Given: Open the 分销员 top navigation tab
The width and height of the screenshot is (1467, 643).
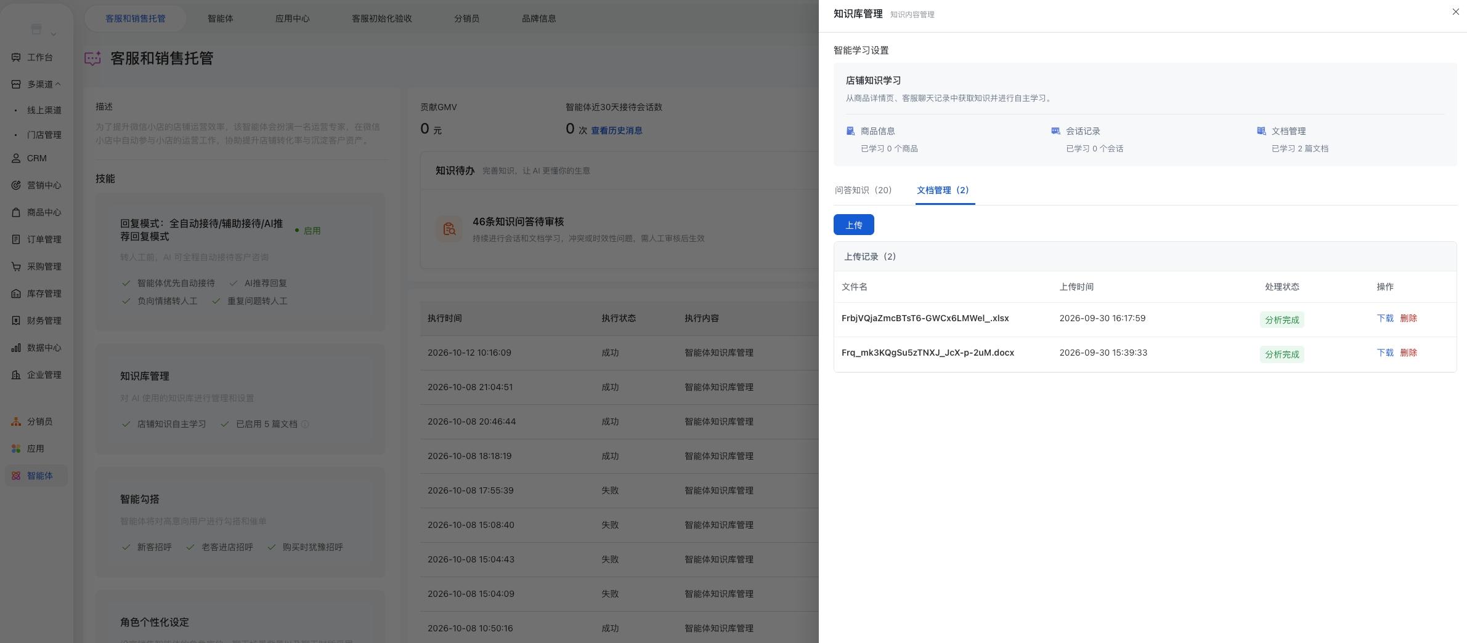Looking at the screenshot, I should pyautogui.click(x=467, y=18).
